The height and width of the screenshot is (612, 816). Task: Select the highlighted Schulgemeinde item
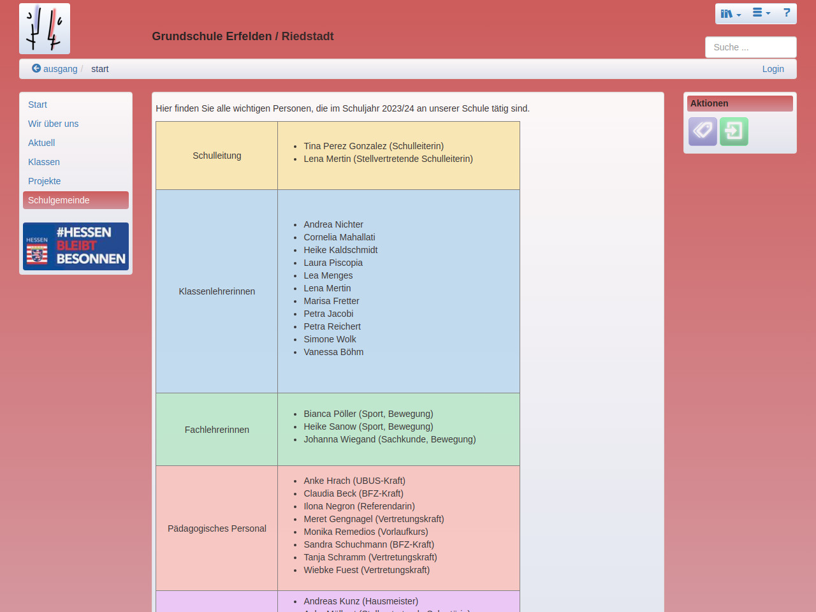point(59,200)
